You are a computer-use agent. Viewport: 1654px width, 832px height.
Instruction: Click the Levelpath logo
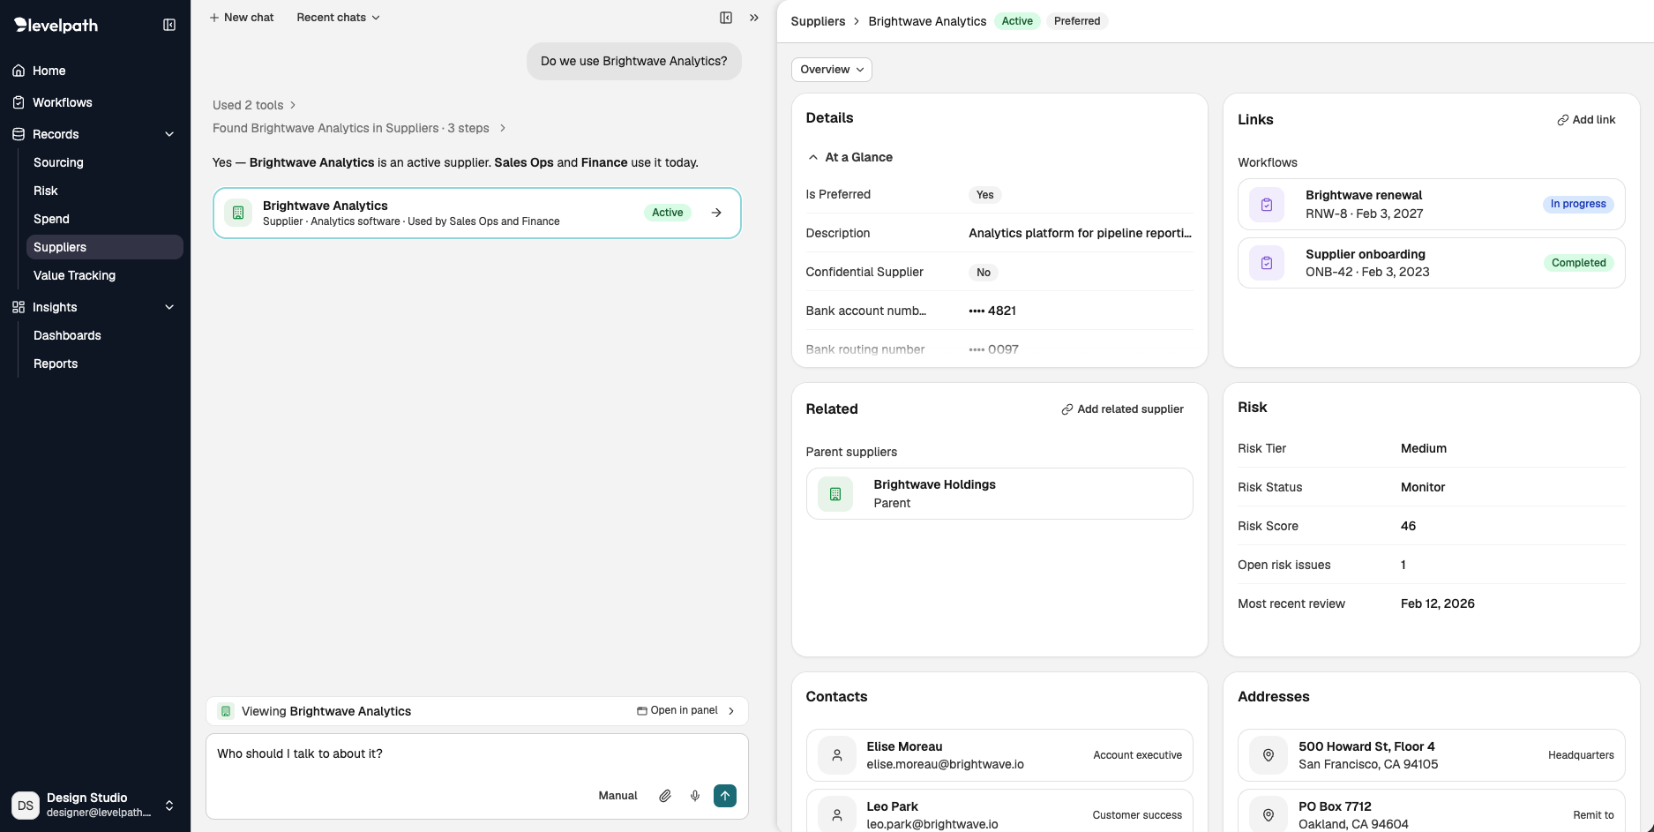click(56, 25)
